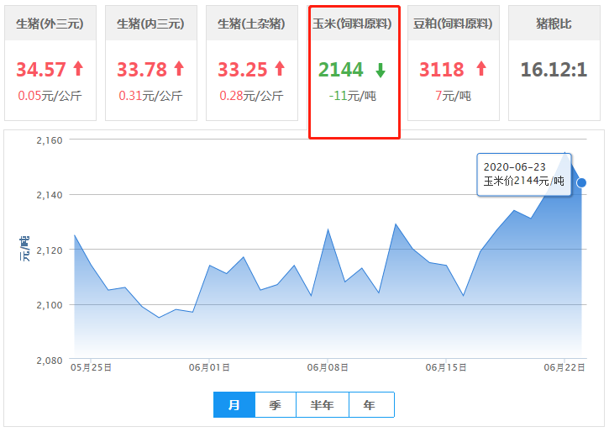
Task: Click the 猪粮比 ratio card
Action: pyautogui.click(x=554, y=65)
